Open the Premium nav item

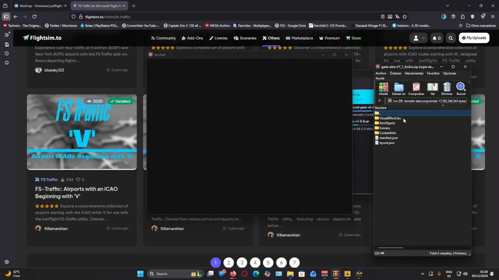pos(329,38)
